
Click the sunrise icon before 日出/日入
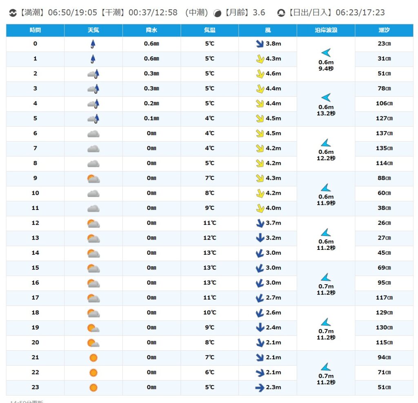tap(281, 13)
